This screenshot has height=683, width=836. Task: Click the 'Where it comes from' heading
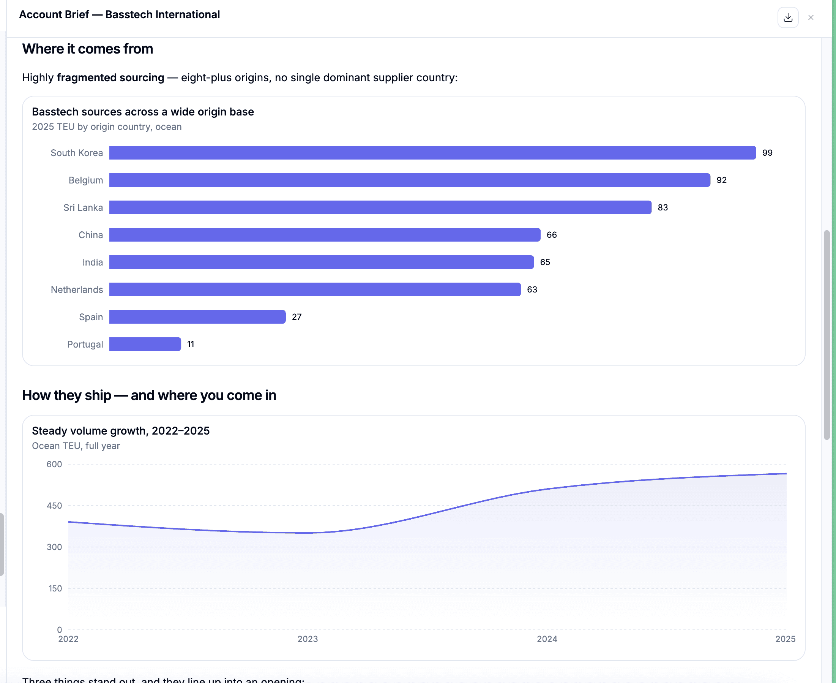pos(88,49)
